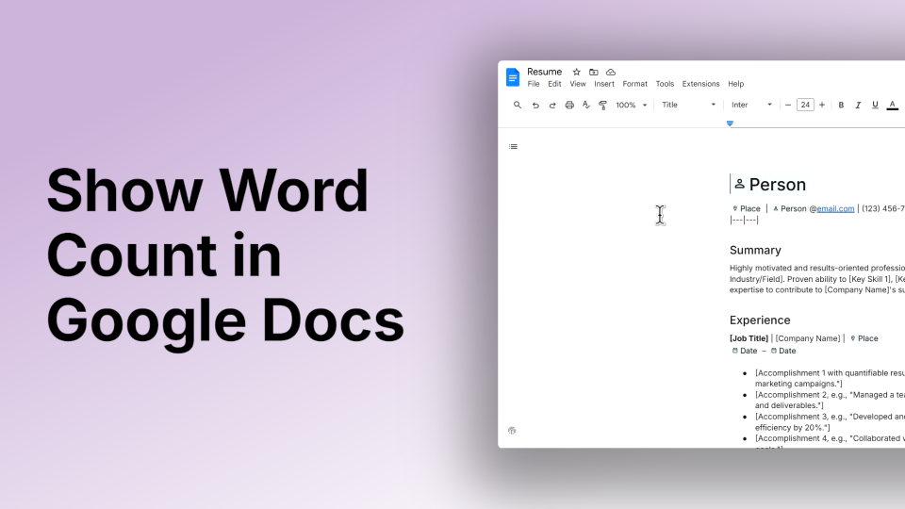This screenshot has height=509, width=905.
Task: Click the Resume document title
Action: (544, 72)
